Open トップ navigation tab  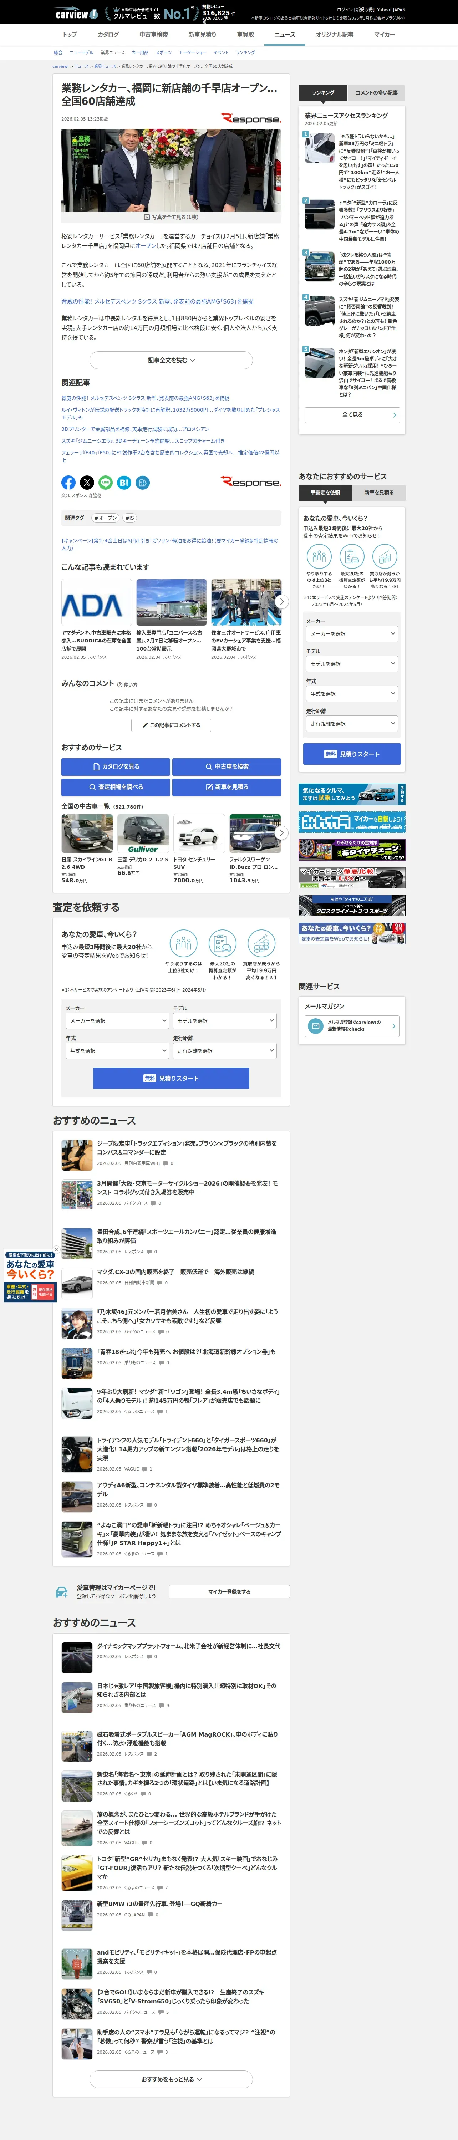70,35
